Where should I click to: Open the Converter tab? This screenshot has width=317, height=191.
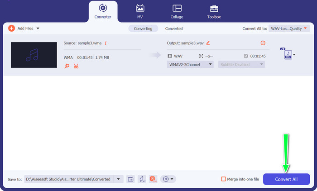pyautogui.click(x=103, y=11)
